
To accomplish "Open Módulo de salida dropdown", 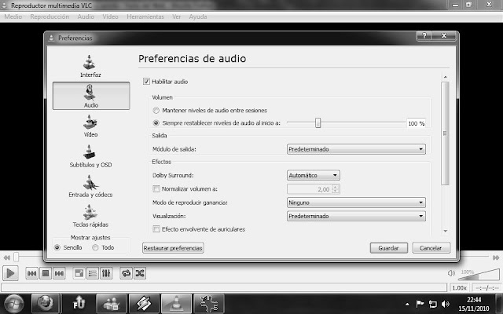I will tap(356, 149).
